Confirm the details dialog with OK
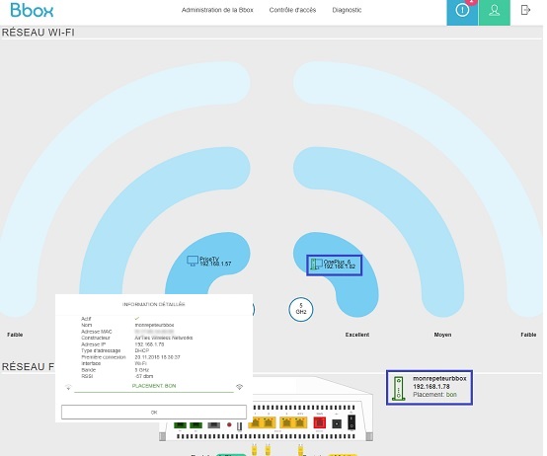The width and height of the screenshot is (547, 456). (x=154, y=412)
